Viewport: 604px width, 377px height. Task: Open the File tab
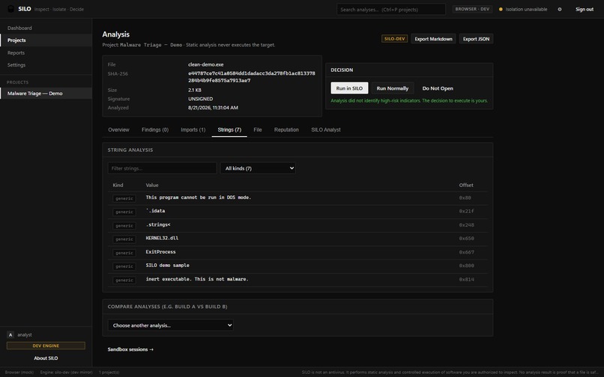[x=258, y=129]
